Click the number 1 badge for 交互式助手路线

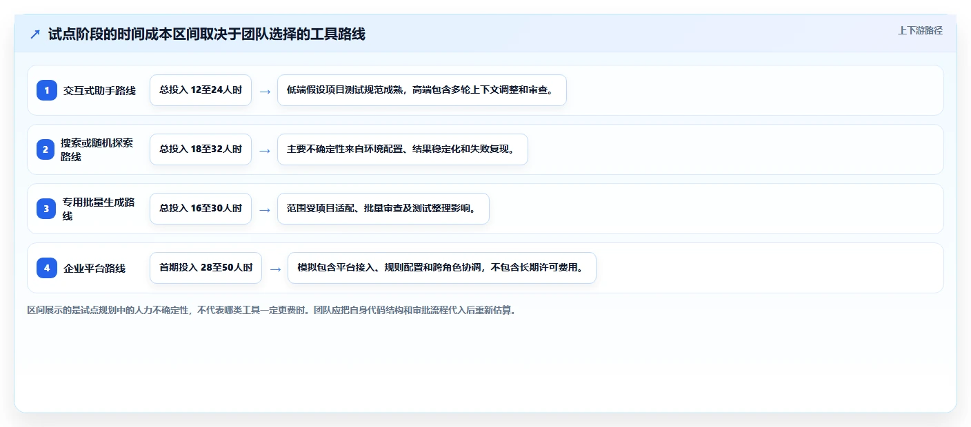coord(47,90)
